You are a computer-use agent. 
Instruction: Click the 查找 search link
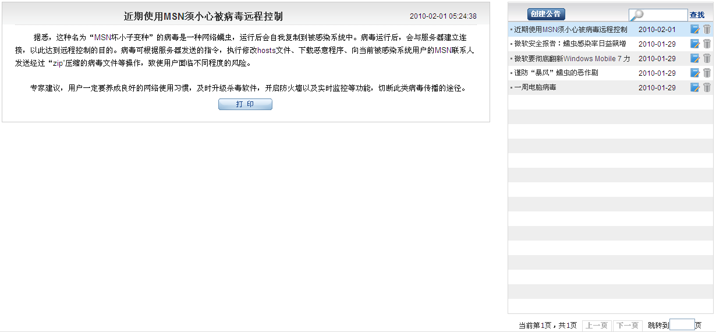point(697,15)
